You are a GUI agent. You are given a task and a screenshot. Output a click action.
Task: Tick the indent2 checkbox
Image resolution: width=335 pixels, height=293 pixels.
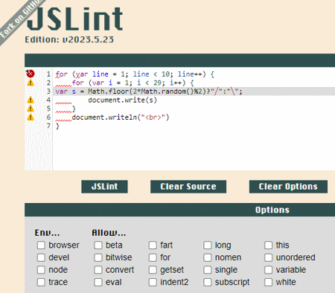pos(153,282)
